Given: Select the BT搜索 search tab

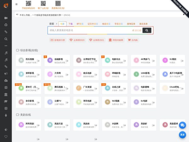Looking at the screenshot, I should pos(80,24).
